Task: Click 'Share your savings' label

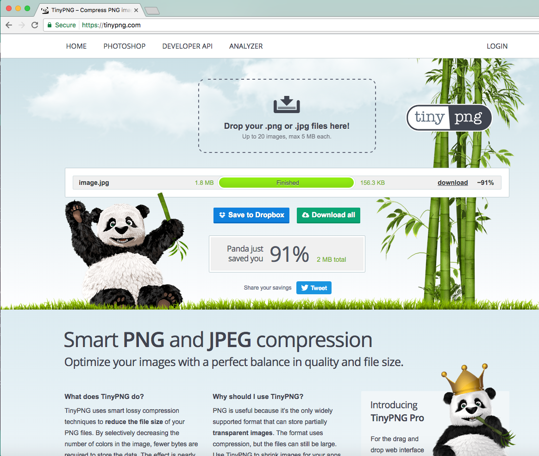Action: point(268,287)
